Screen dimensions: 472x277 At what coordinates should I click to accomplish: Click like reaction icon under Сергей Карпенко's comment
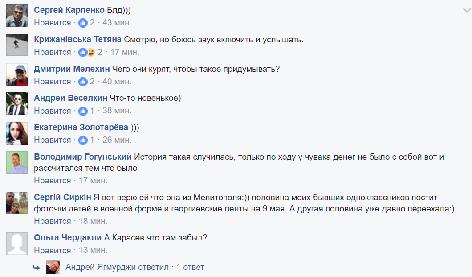83,23
